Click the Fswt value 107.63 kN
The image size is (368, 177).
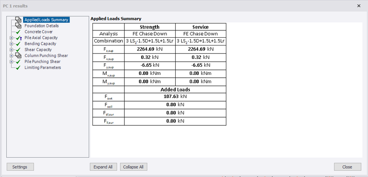point(175,97)
